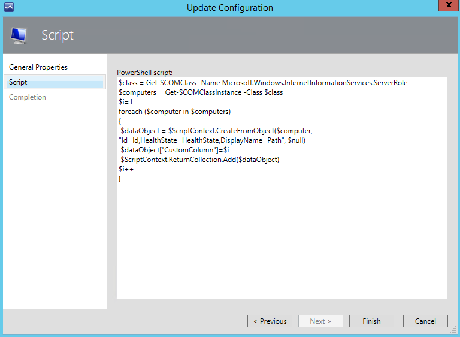Click the 'PowerShell script:' label
Screen dimensions: 460x337
(144, 72)
